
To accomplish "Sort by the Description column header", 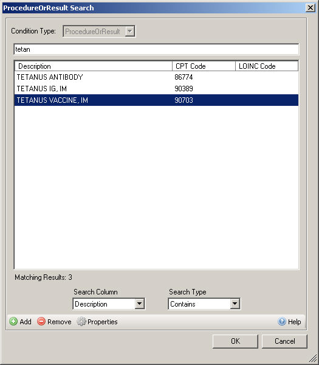I will (x=93, y=66).
